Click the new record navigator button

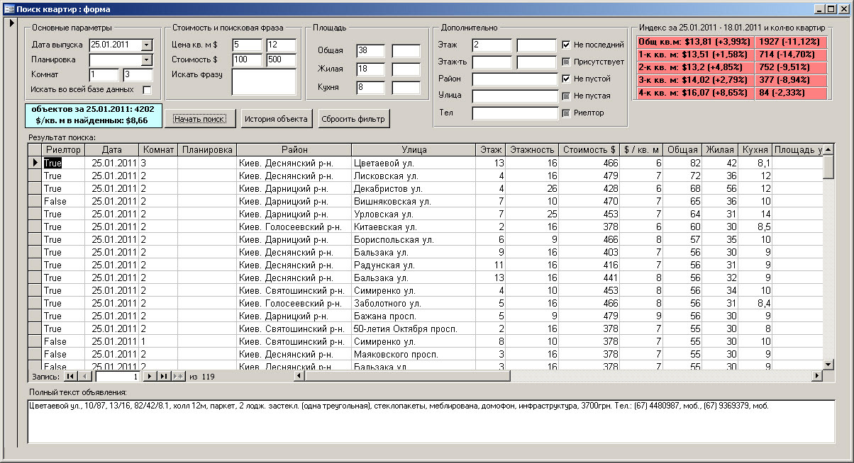178,377
